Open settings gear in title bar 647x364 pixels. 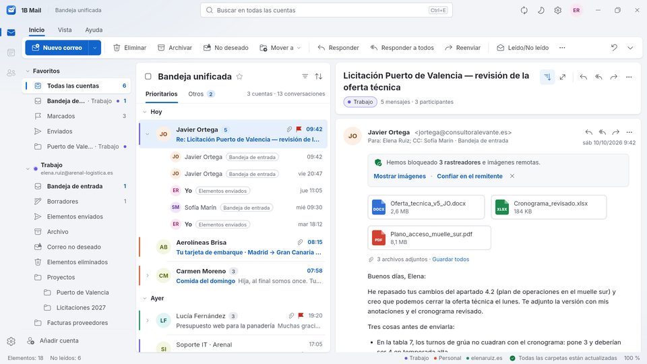(x=558, y=10)
